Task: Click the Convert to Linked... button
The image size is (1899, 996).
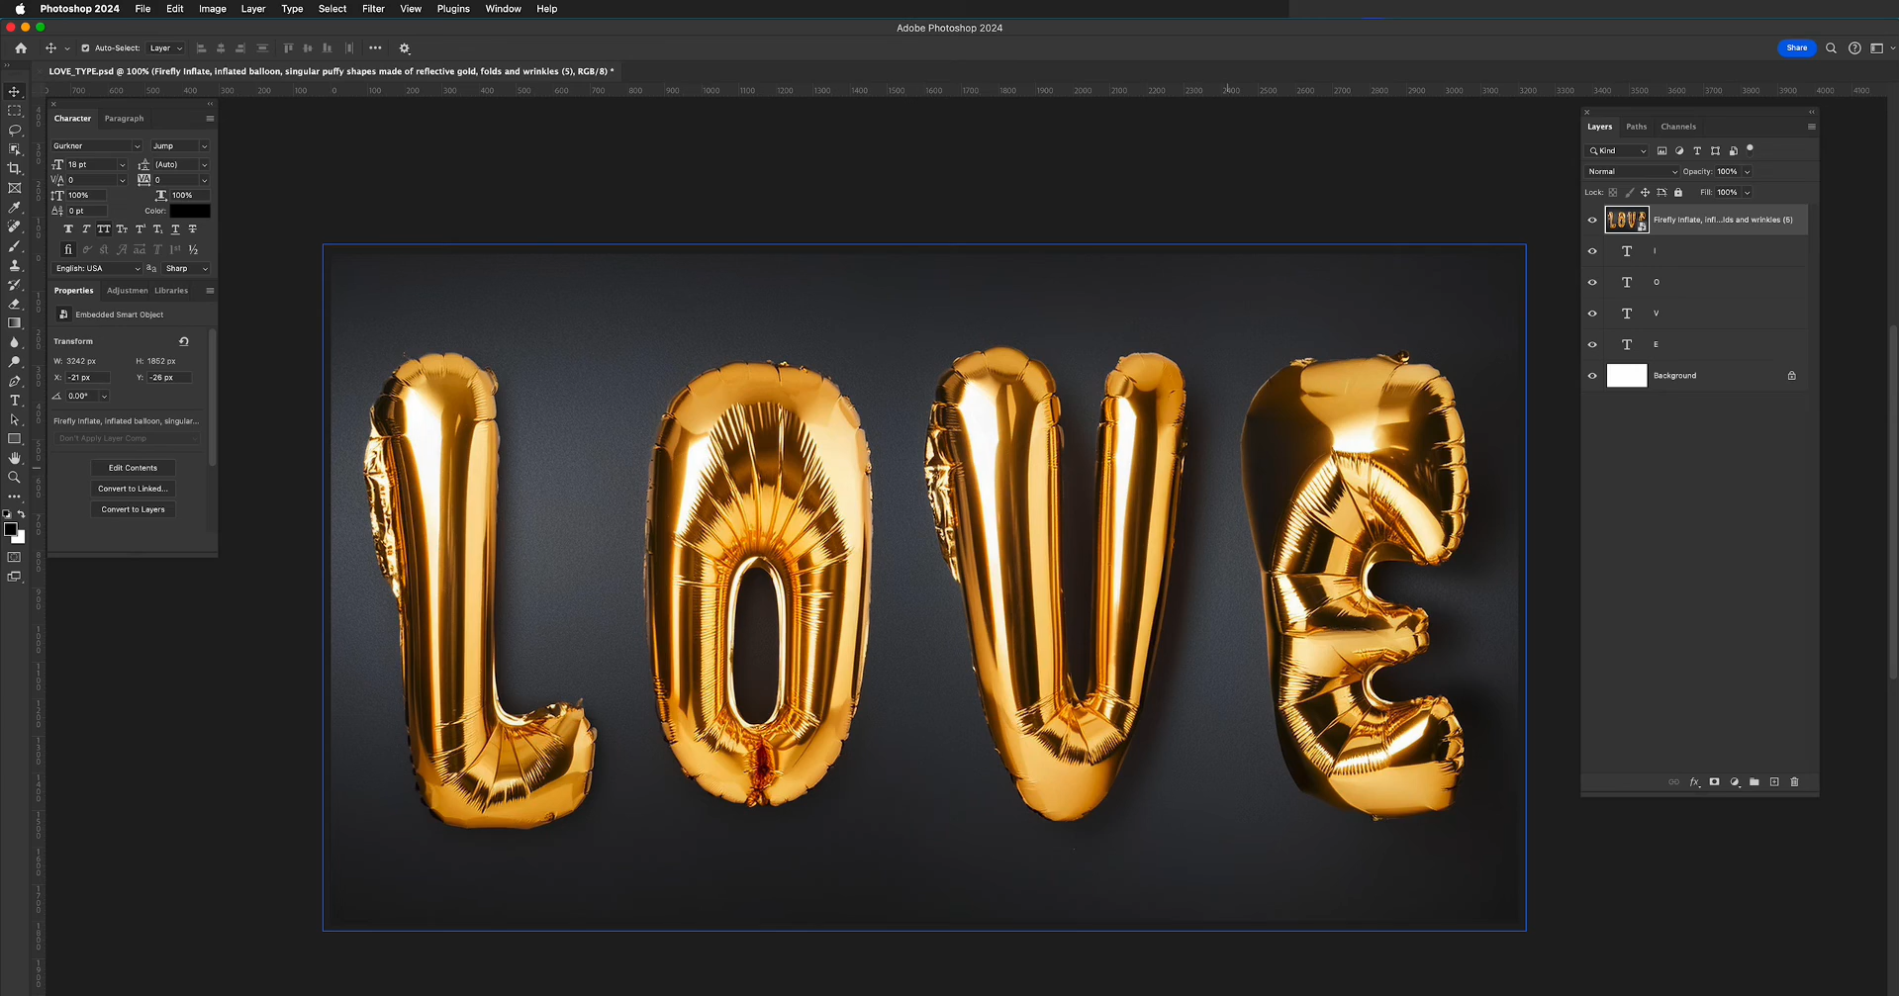Action: pos(133,489)
